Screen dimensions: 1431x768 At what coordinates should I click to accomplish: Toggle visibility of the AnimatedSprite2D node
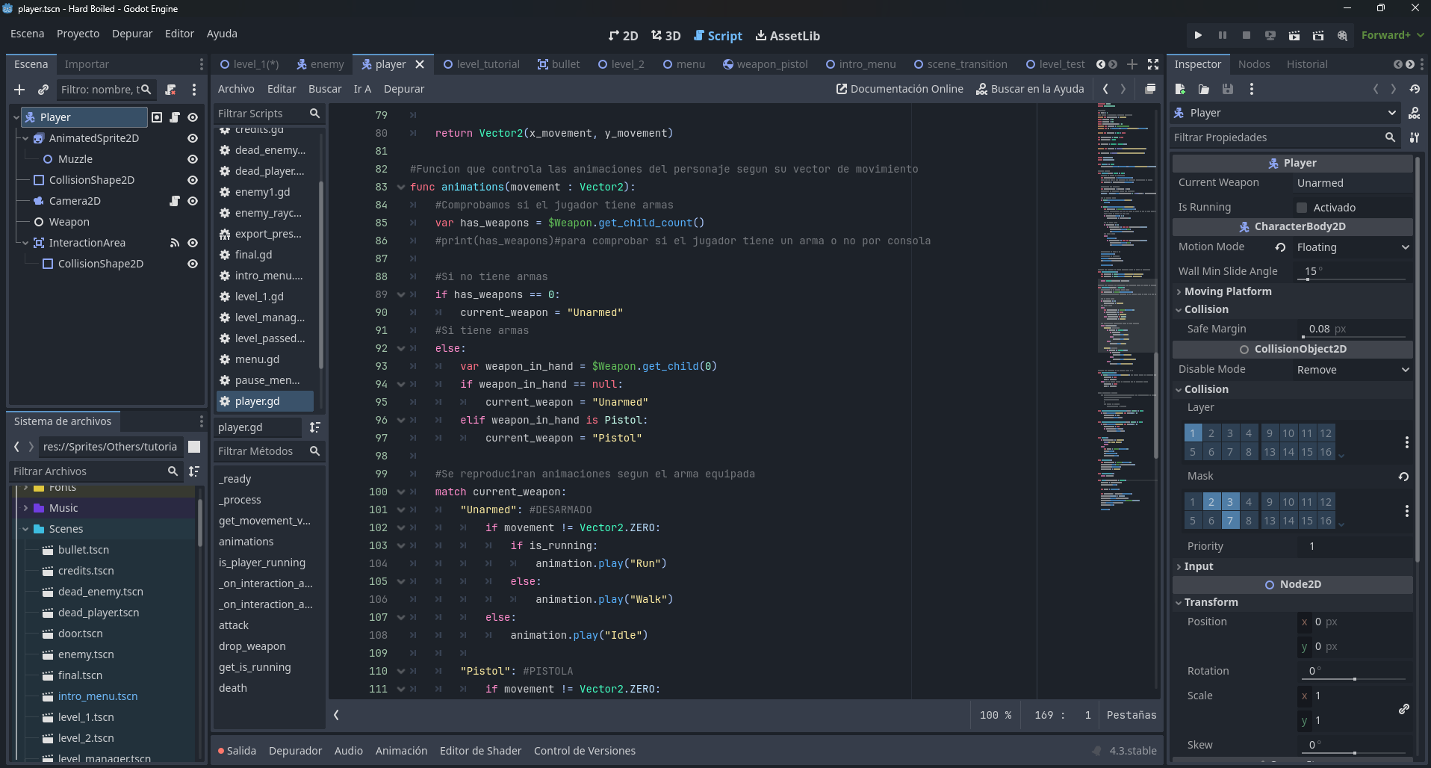[x=192, y=138]
